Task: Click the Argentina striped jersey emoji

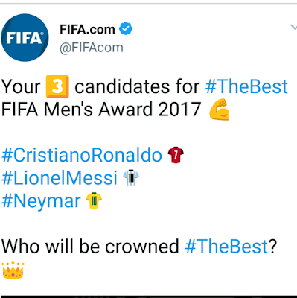Action: pyautogui.click(x=131, y=178)
